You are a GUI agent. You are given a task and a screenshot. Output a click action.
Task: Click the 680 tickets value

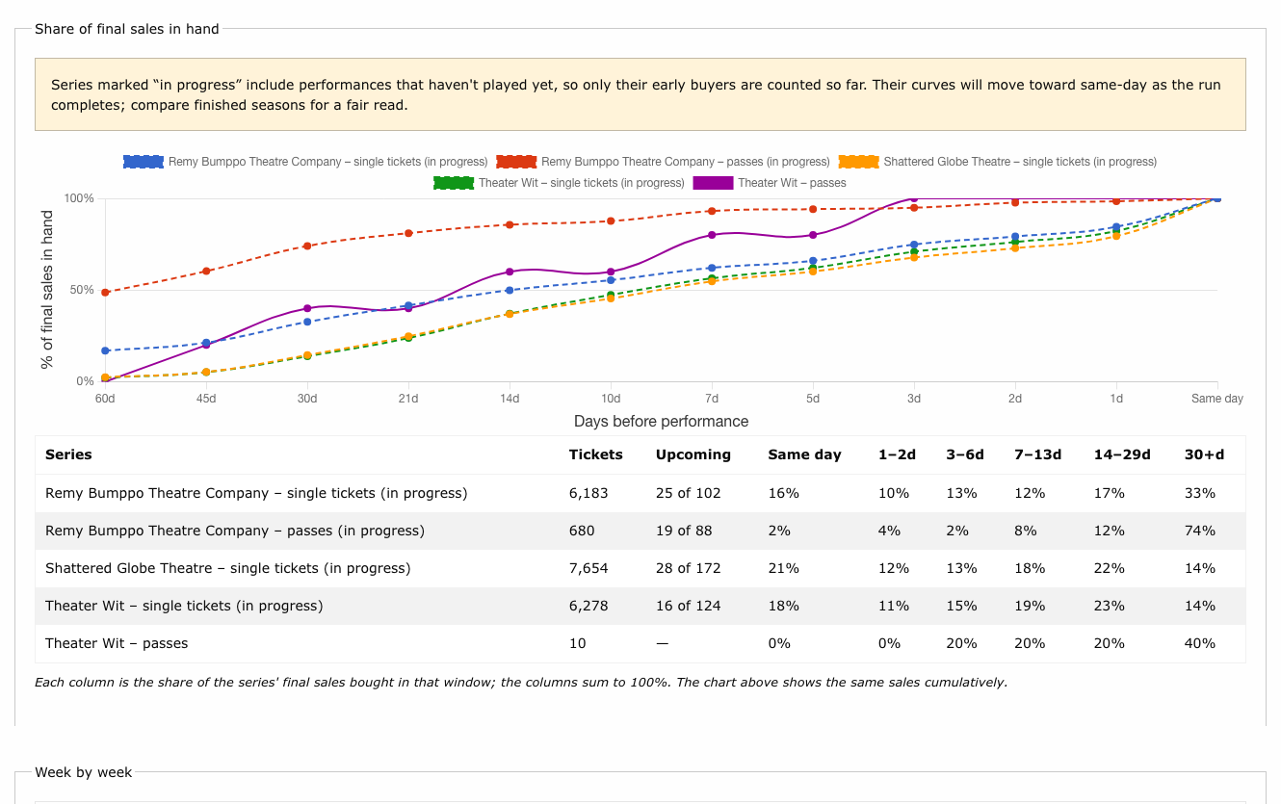[x=582, y=531]
